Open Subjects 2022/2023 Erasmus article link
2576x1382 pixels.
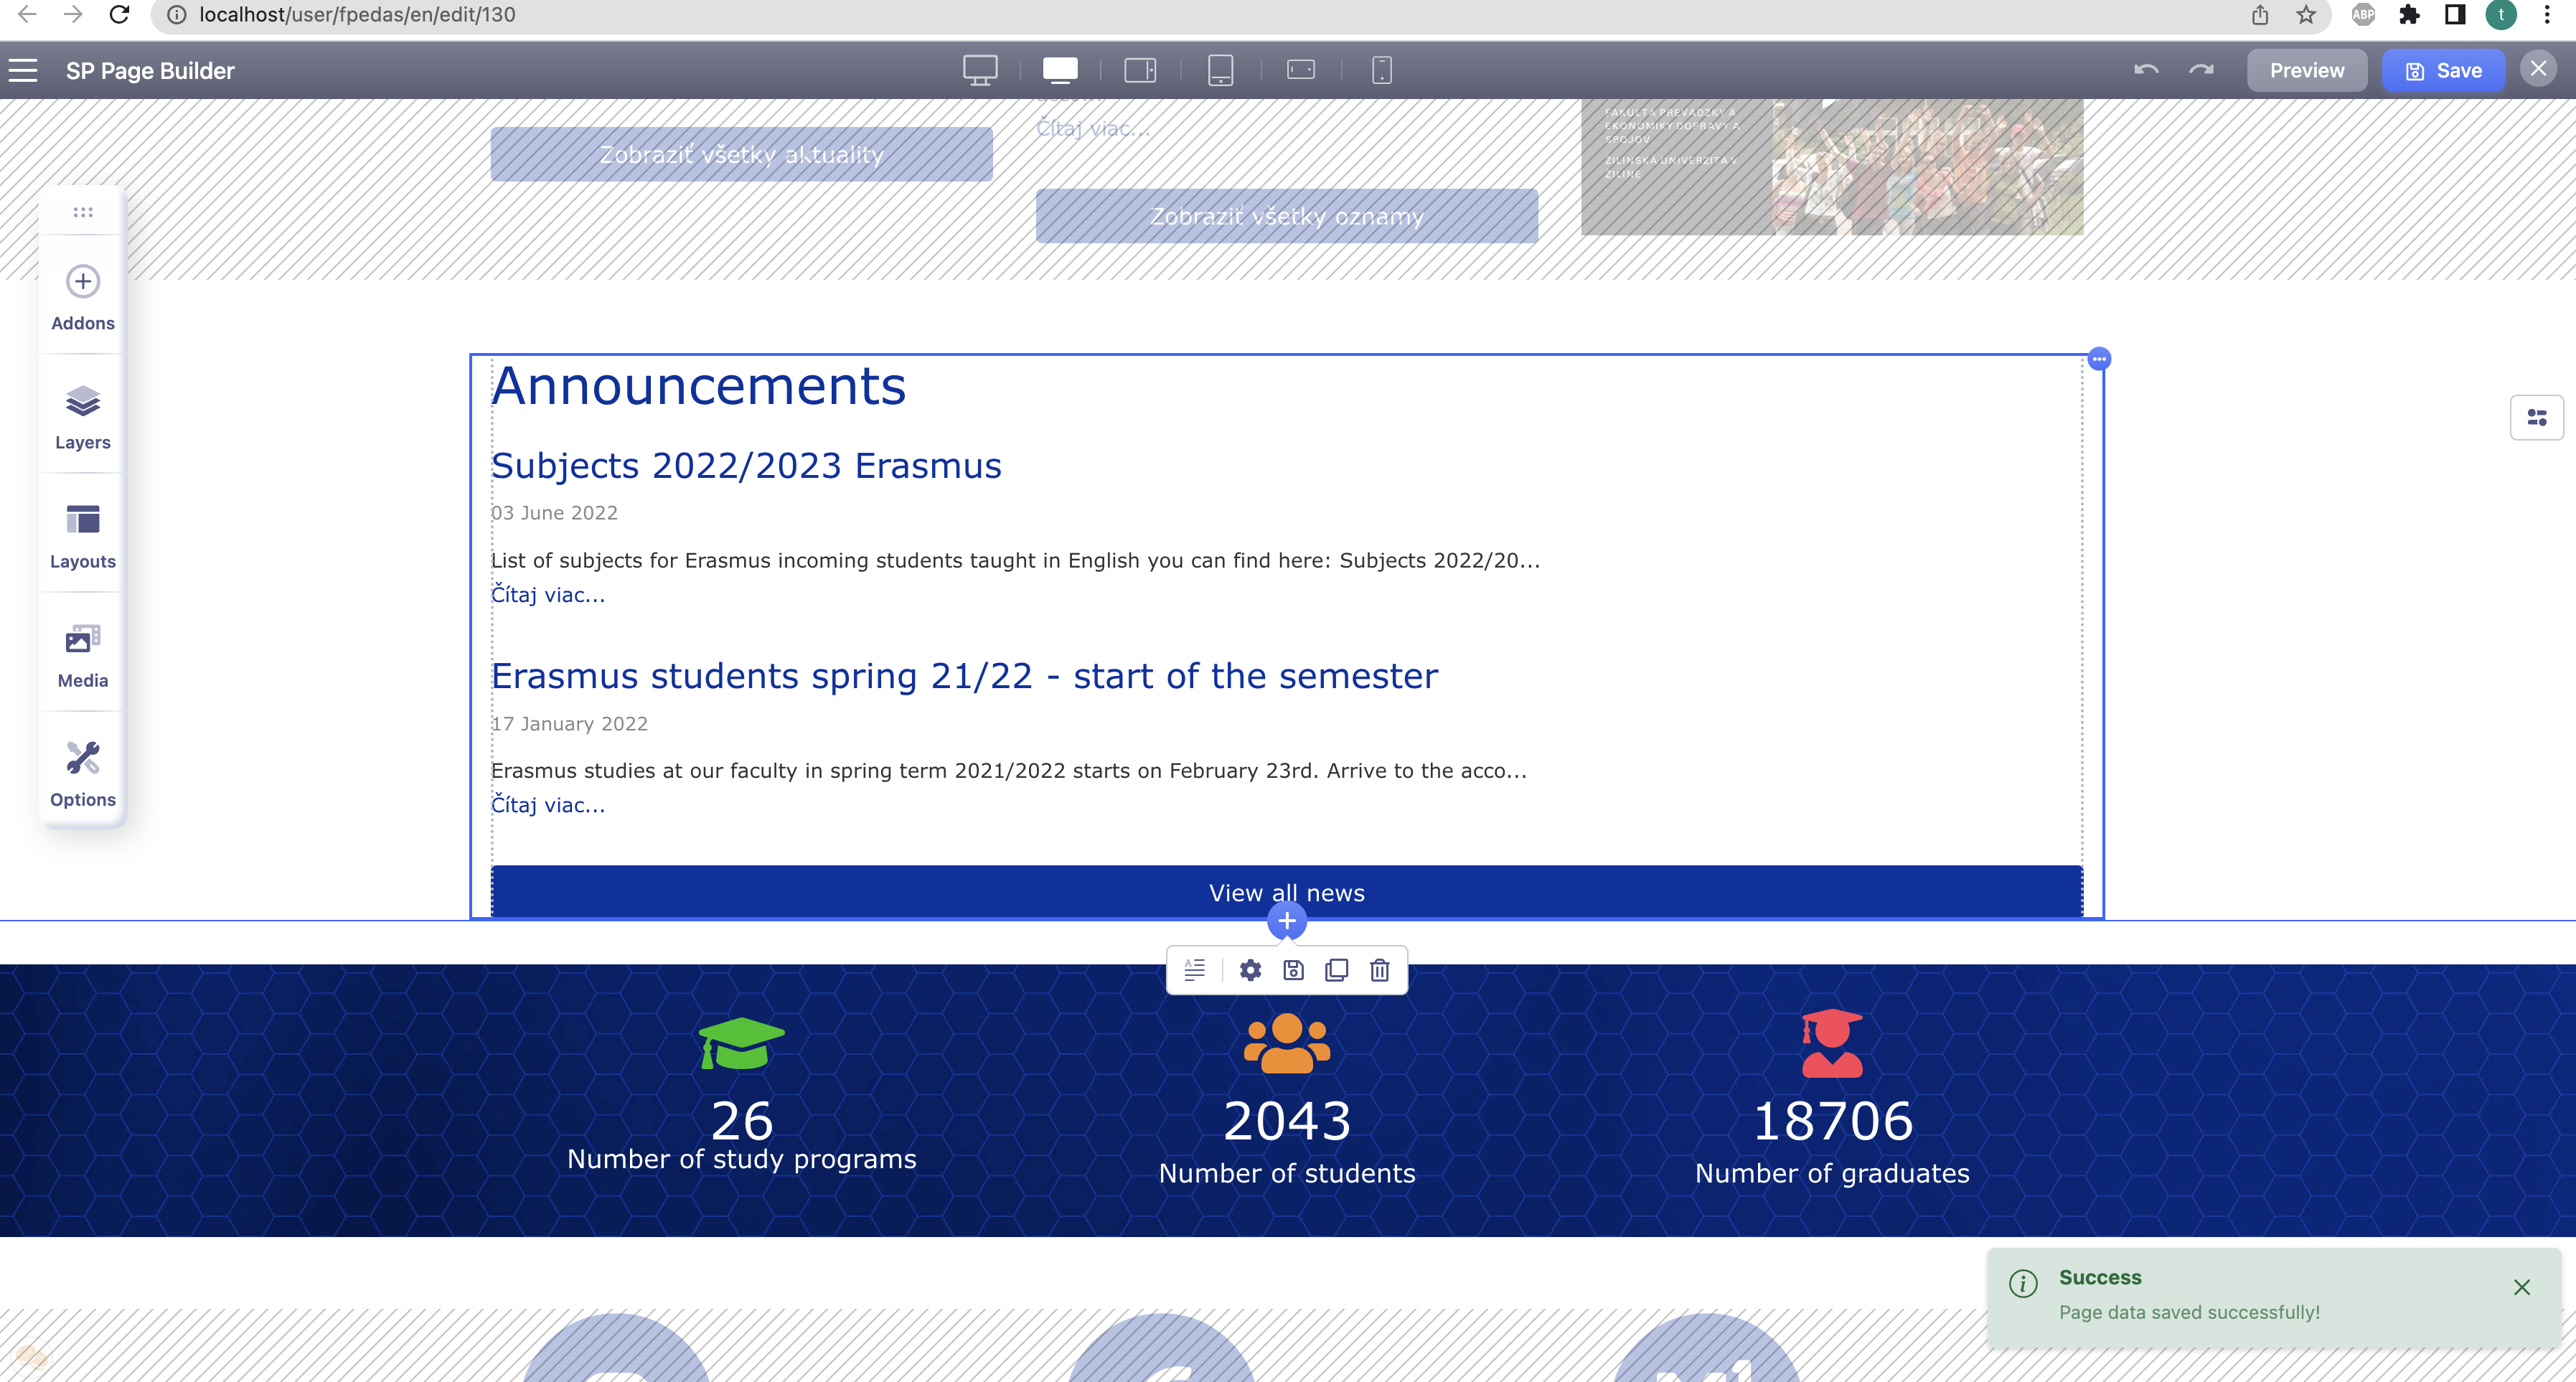coord(746,466)
